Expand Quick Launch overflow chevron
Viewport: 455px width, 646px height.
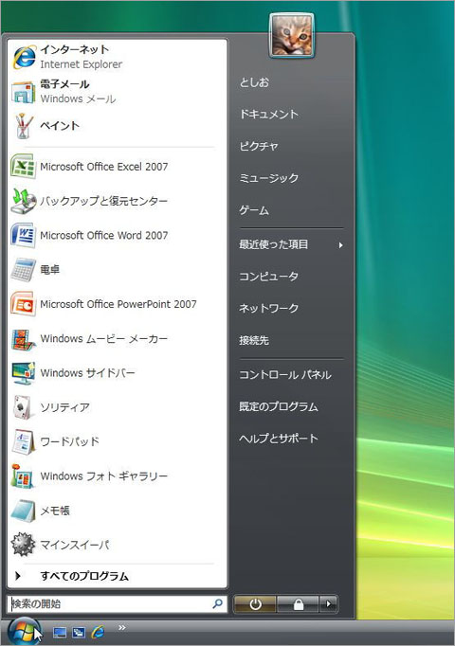click(122, 627)
